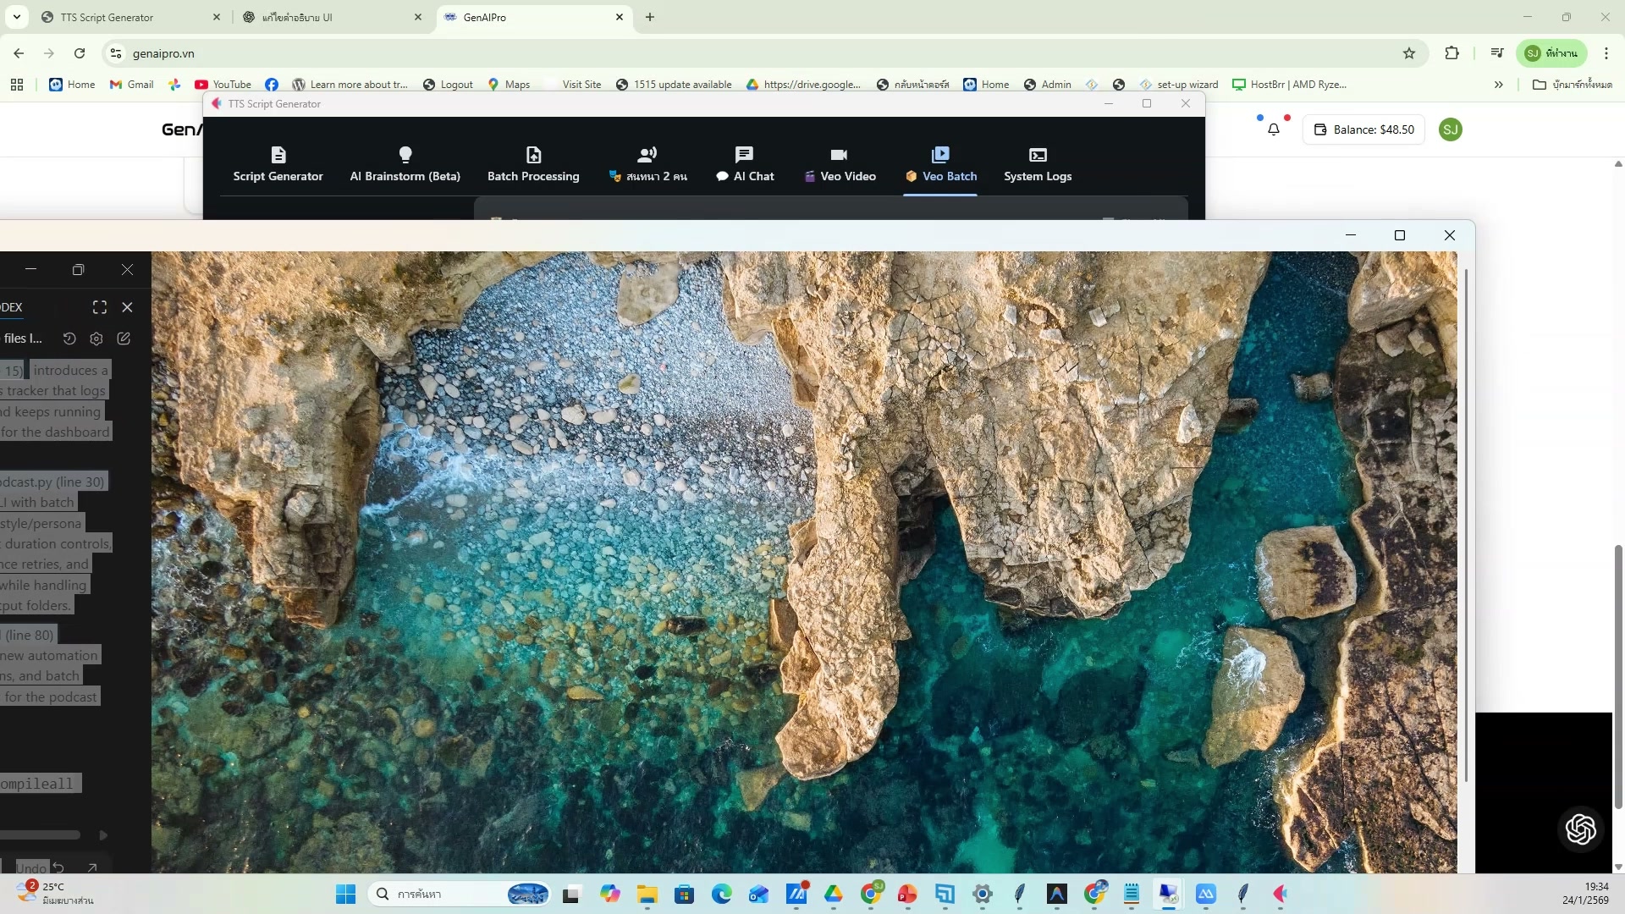
Task: Open the Codex panel history icon
Action: click(69, 339)
